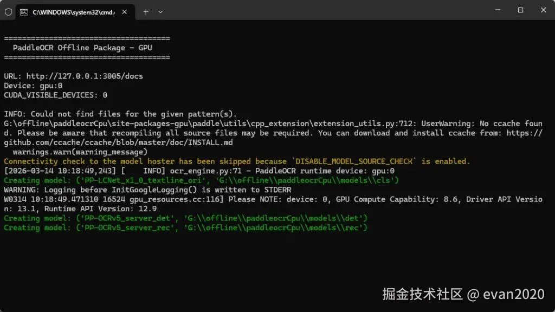
Task: Click the PP-LCNet_x1_0_textline_ori model line
Action: coord(202,180)
